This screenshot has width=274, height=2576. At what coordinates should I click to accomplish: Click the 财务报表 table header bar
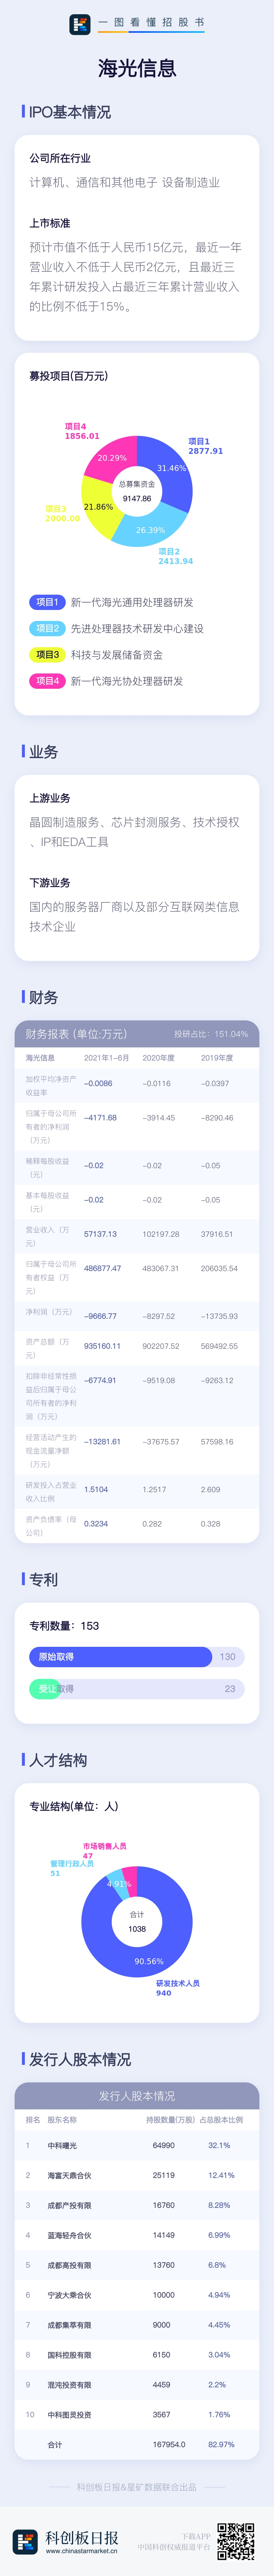pos(137,1034)
